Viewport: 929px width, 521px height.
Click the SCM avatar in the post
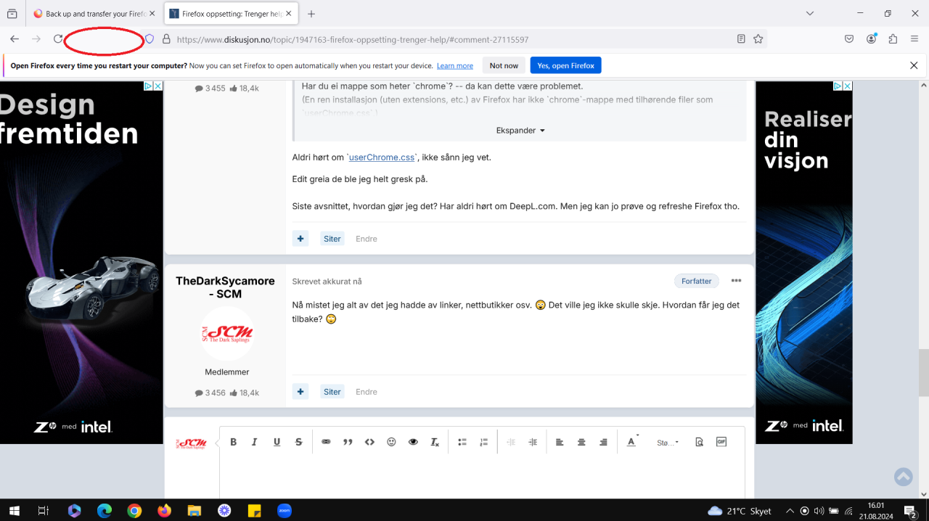pyautogui.click(x=227, y=334)
